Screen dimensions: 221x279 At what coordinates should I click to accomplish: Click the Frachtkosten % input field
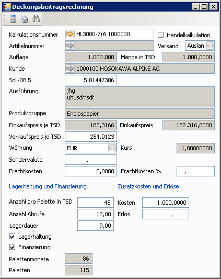pos(195,171)
